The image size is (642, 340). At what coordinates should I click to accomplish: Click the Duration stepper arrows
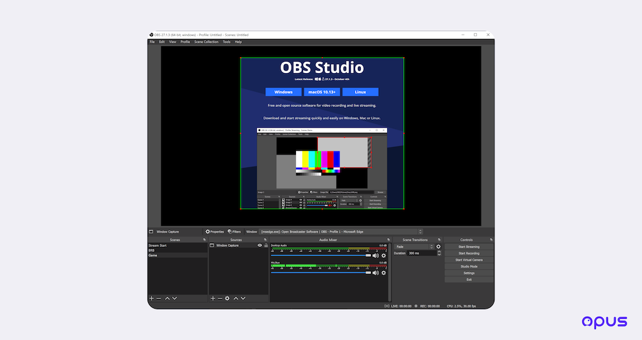439,253
